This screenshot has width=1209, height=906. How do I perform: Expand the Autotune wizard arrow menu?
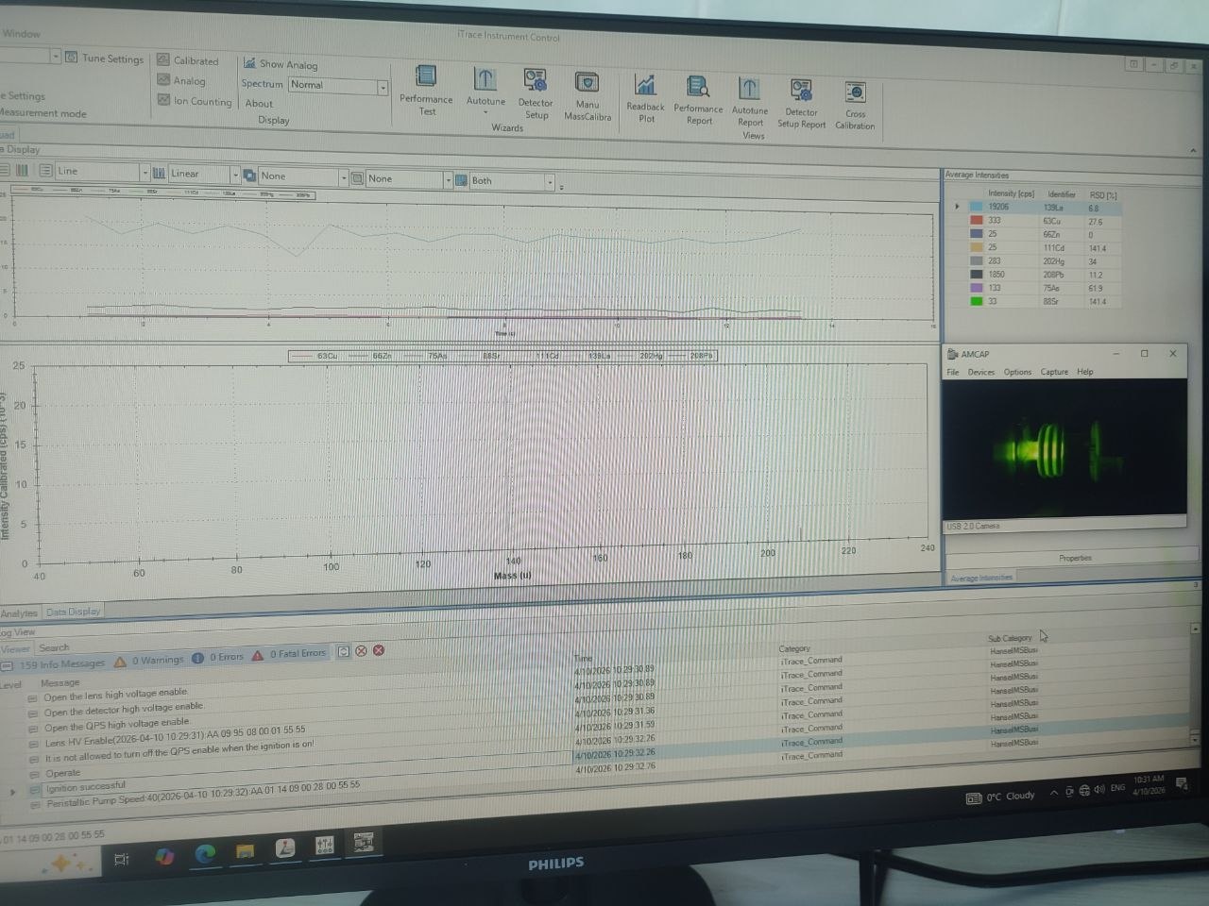(485, 113)
